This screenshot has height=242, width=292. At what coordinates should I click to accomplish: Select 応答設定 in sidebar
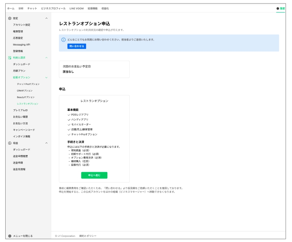pyautogui.click(x=18, y=38)
